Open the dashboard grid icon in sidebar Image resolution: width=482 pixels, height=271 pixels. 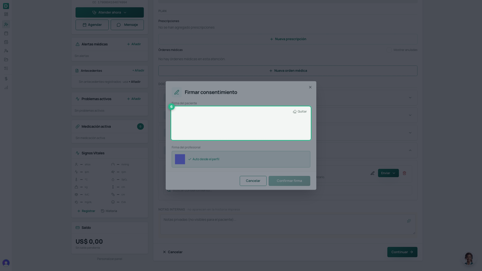[x=6, y=14]
